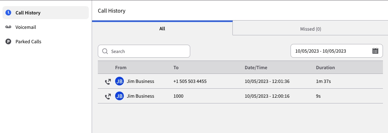Open the calendar icon in date field
This screenshot has height=133, width=388.
click(x=375, y=51)
